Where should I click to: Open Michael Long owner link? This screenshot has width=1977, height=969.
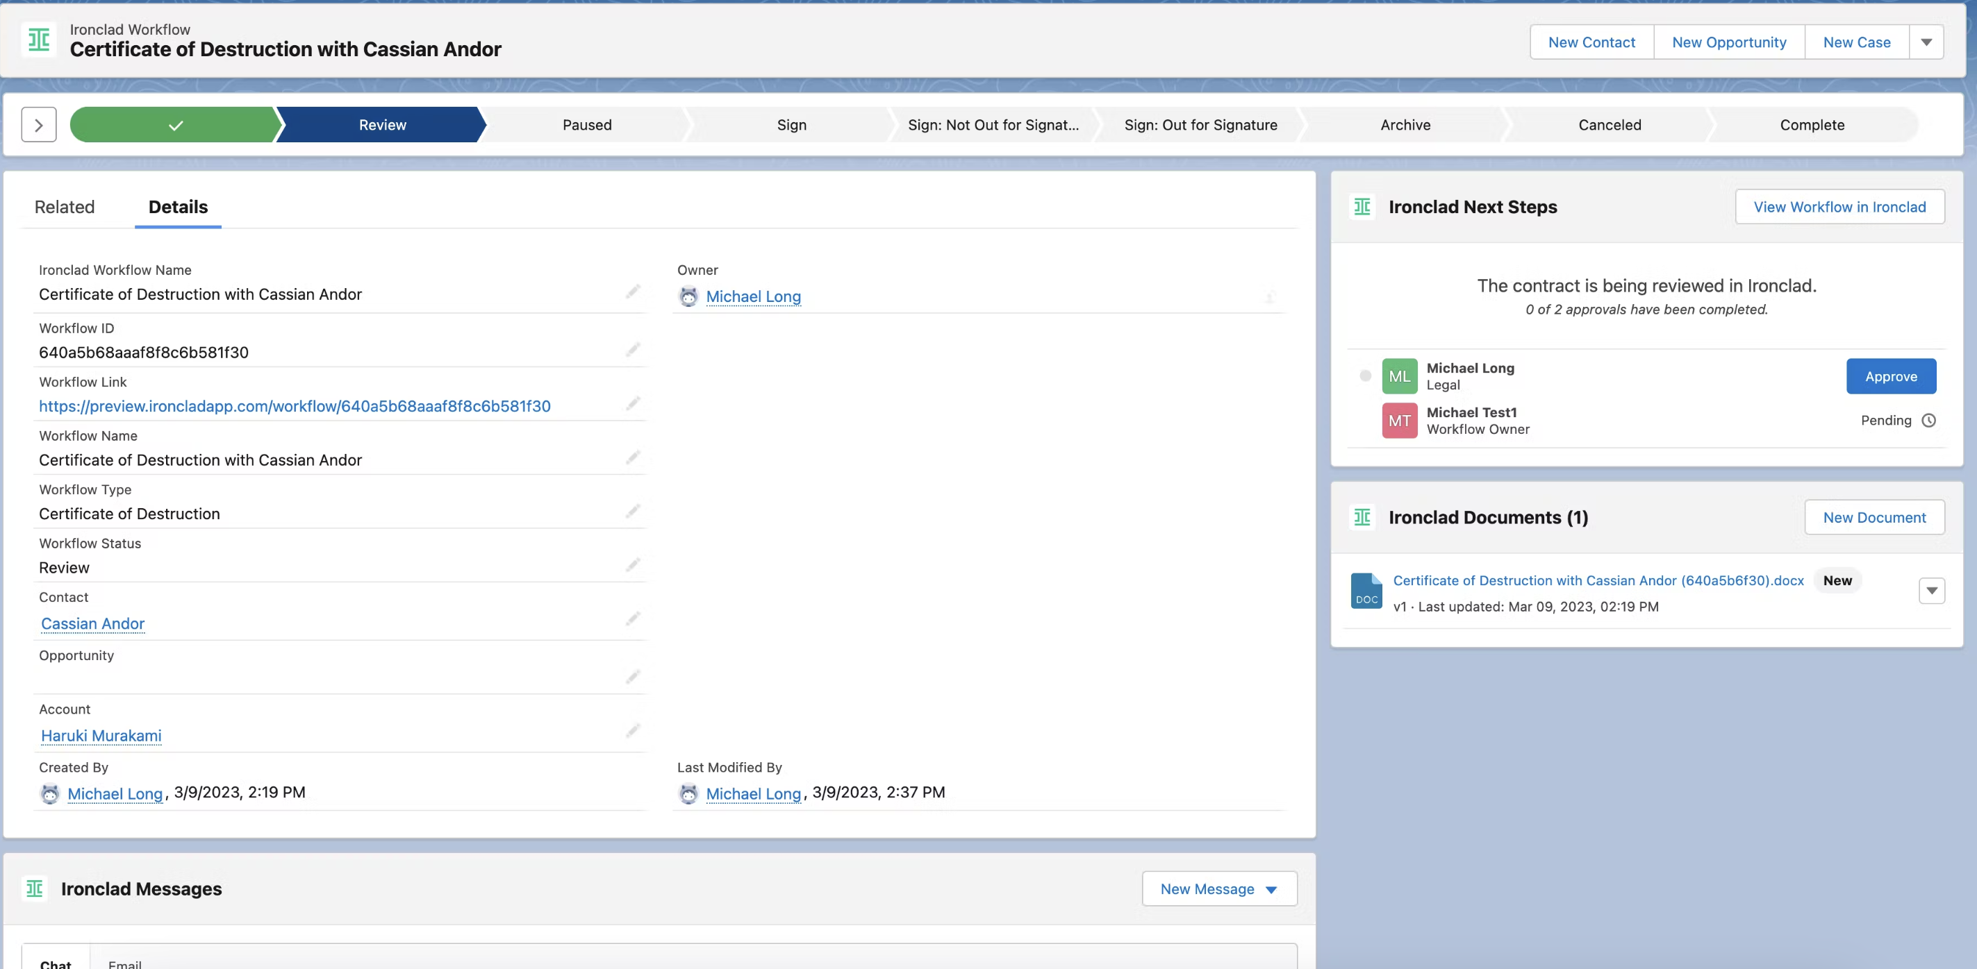[753, 296]
